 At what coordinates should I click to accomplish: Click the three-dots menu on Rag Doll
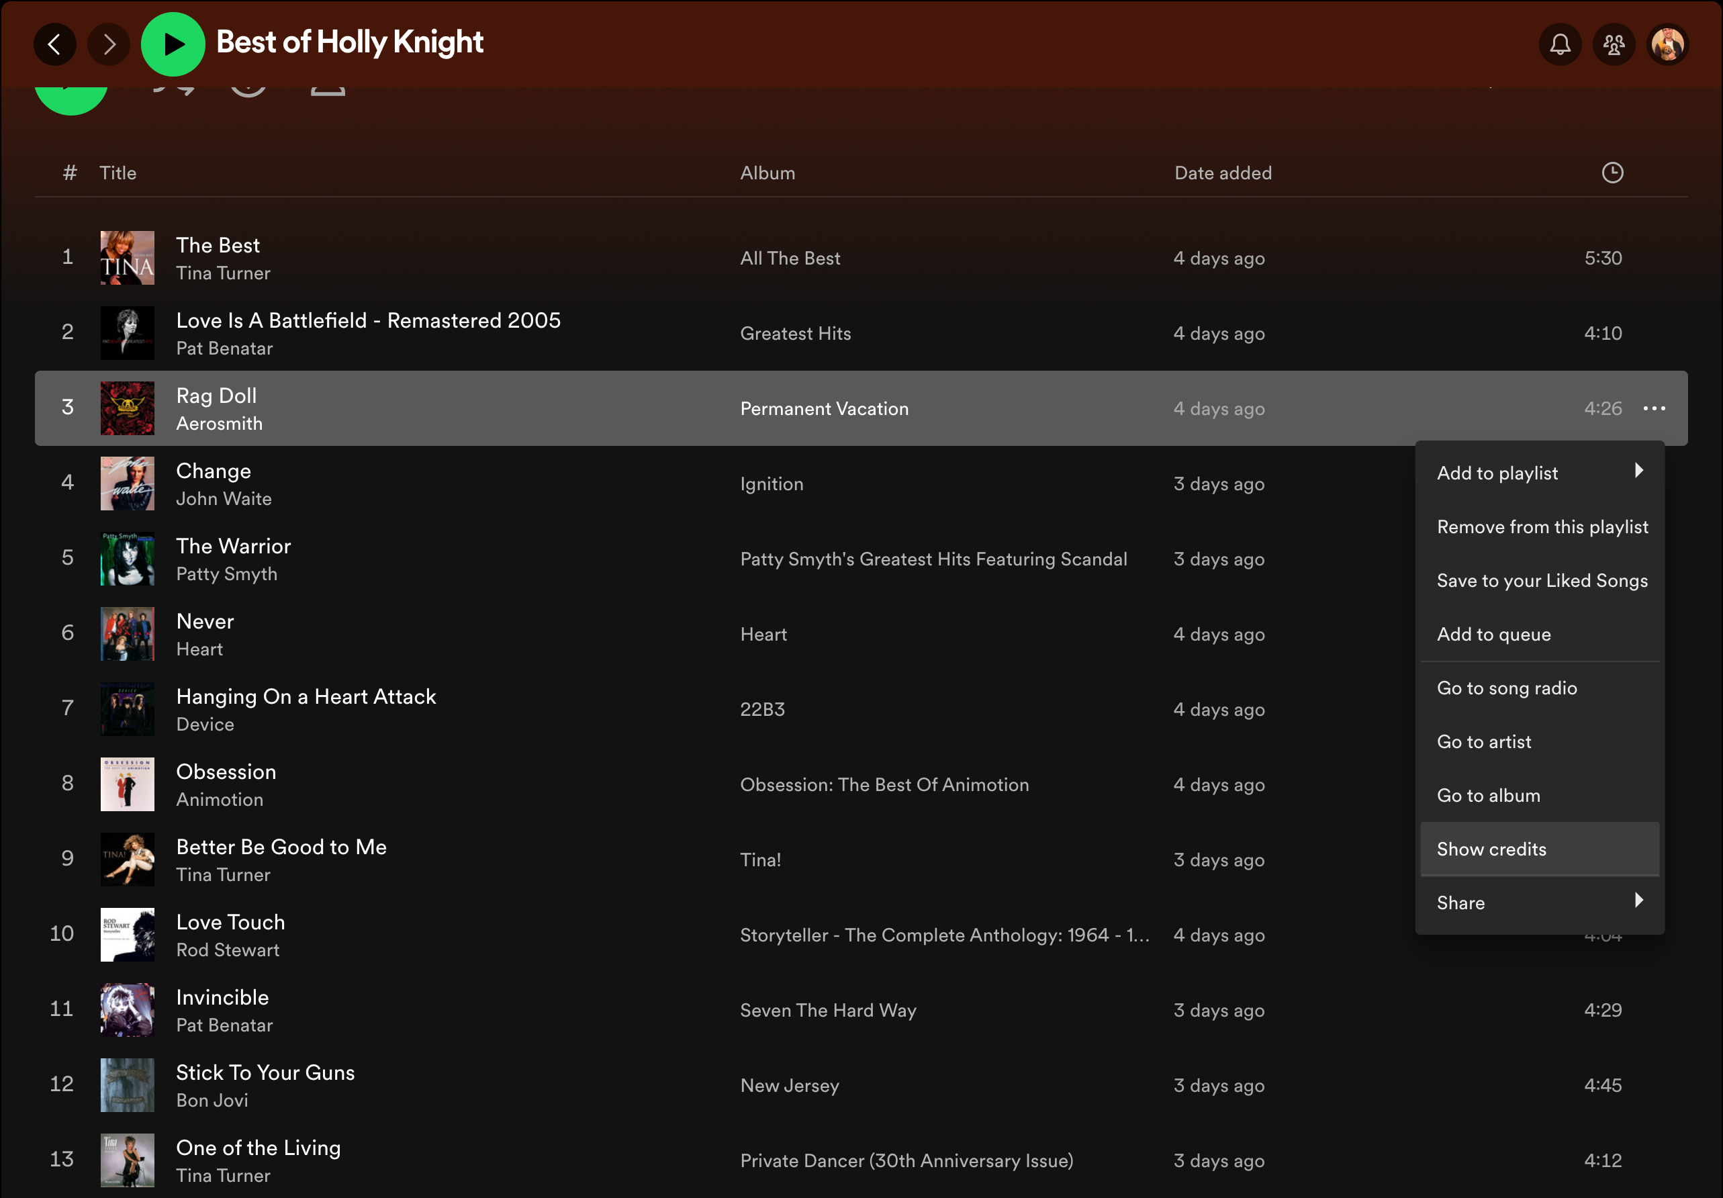[1654, 408]
